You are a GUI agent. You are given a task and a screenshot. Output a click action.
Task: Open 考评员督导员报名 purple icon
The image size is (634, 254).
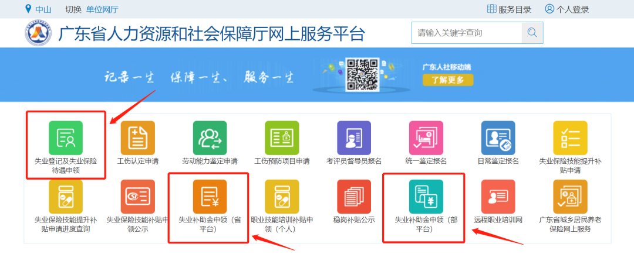pyautogui.click(x=354, y=138)
